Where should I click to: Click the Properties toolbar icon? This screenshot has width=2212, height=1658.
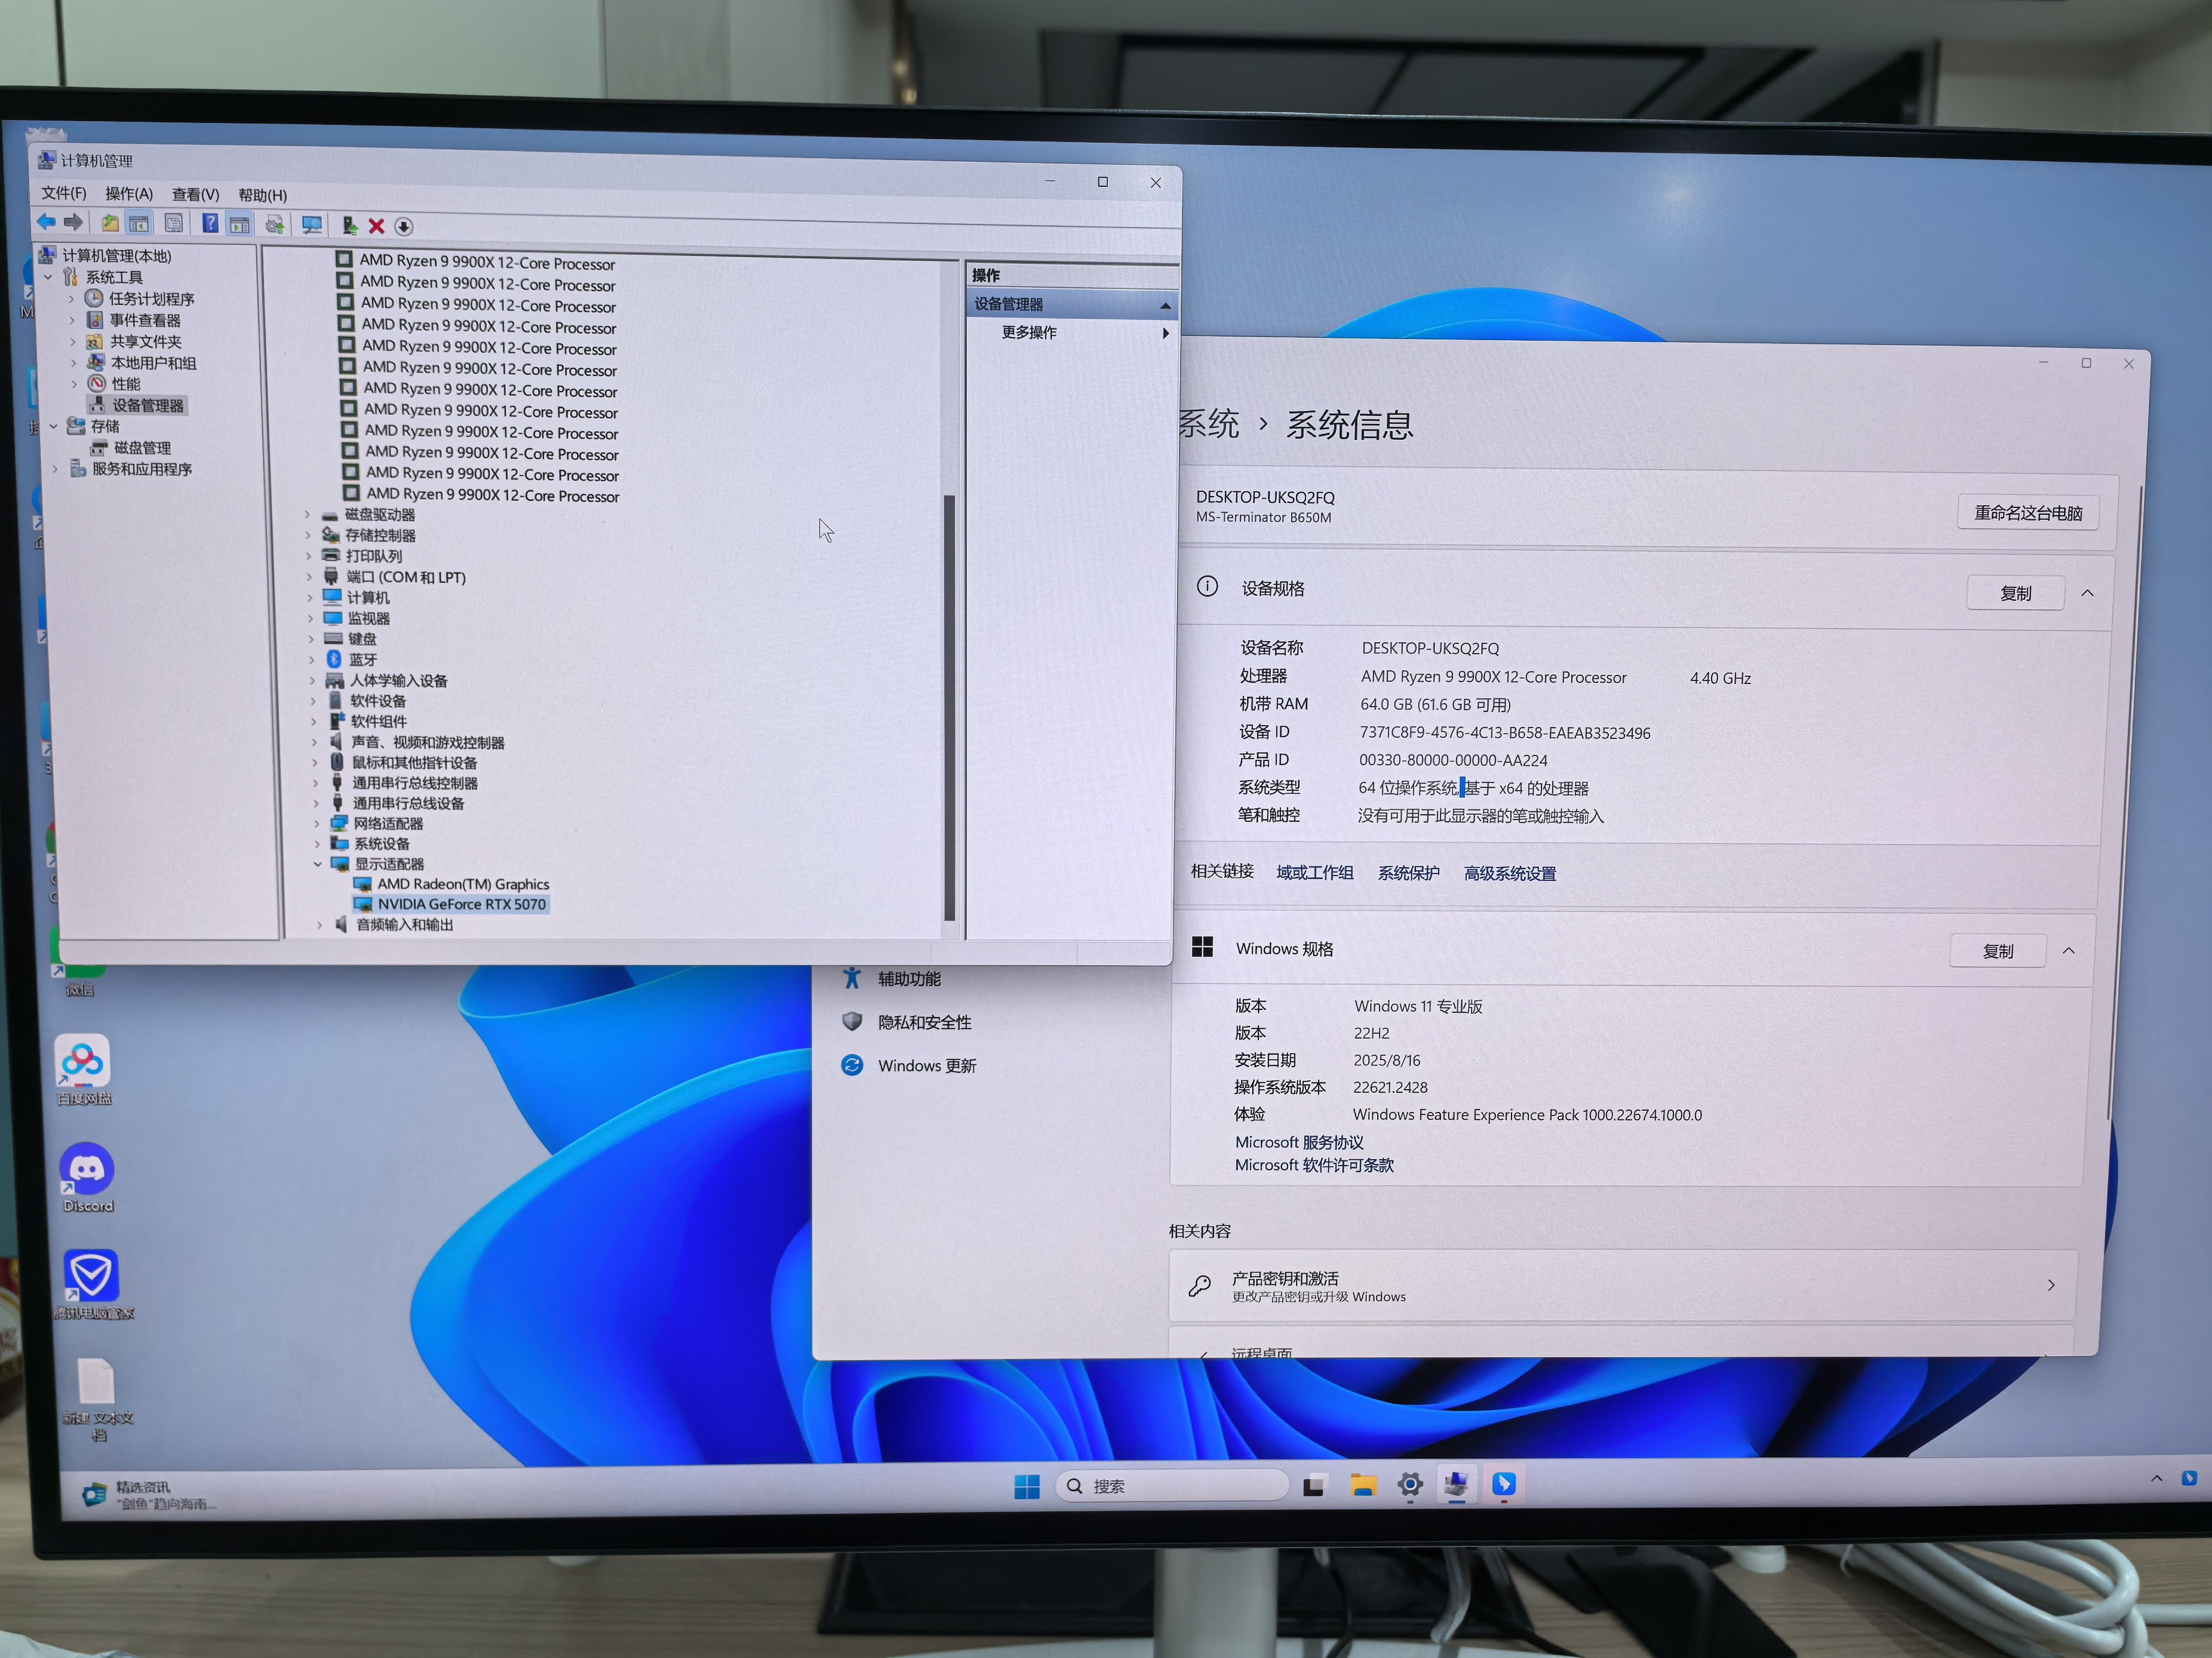(x=174, y=223)
